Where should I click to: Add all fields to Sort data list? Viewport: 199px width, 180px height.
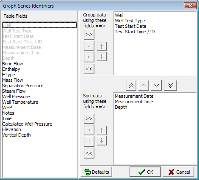(89, 118)
